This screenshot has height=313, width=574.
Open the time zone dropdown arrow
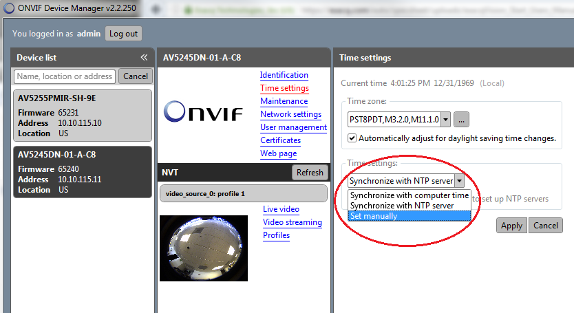445,119
